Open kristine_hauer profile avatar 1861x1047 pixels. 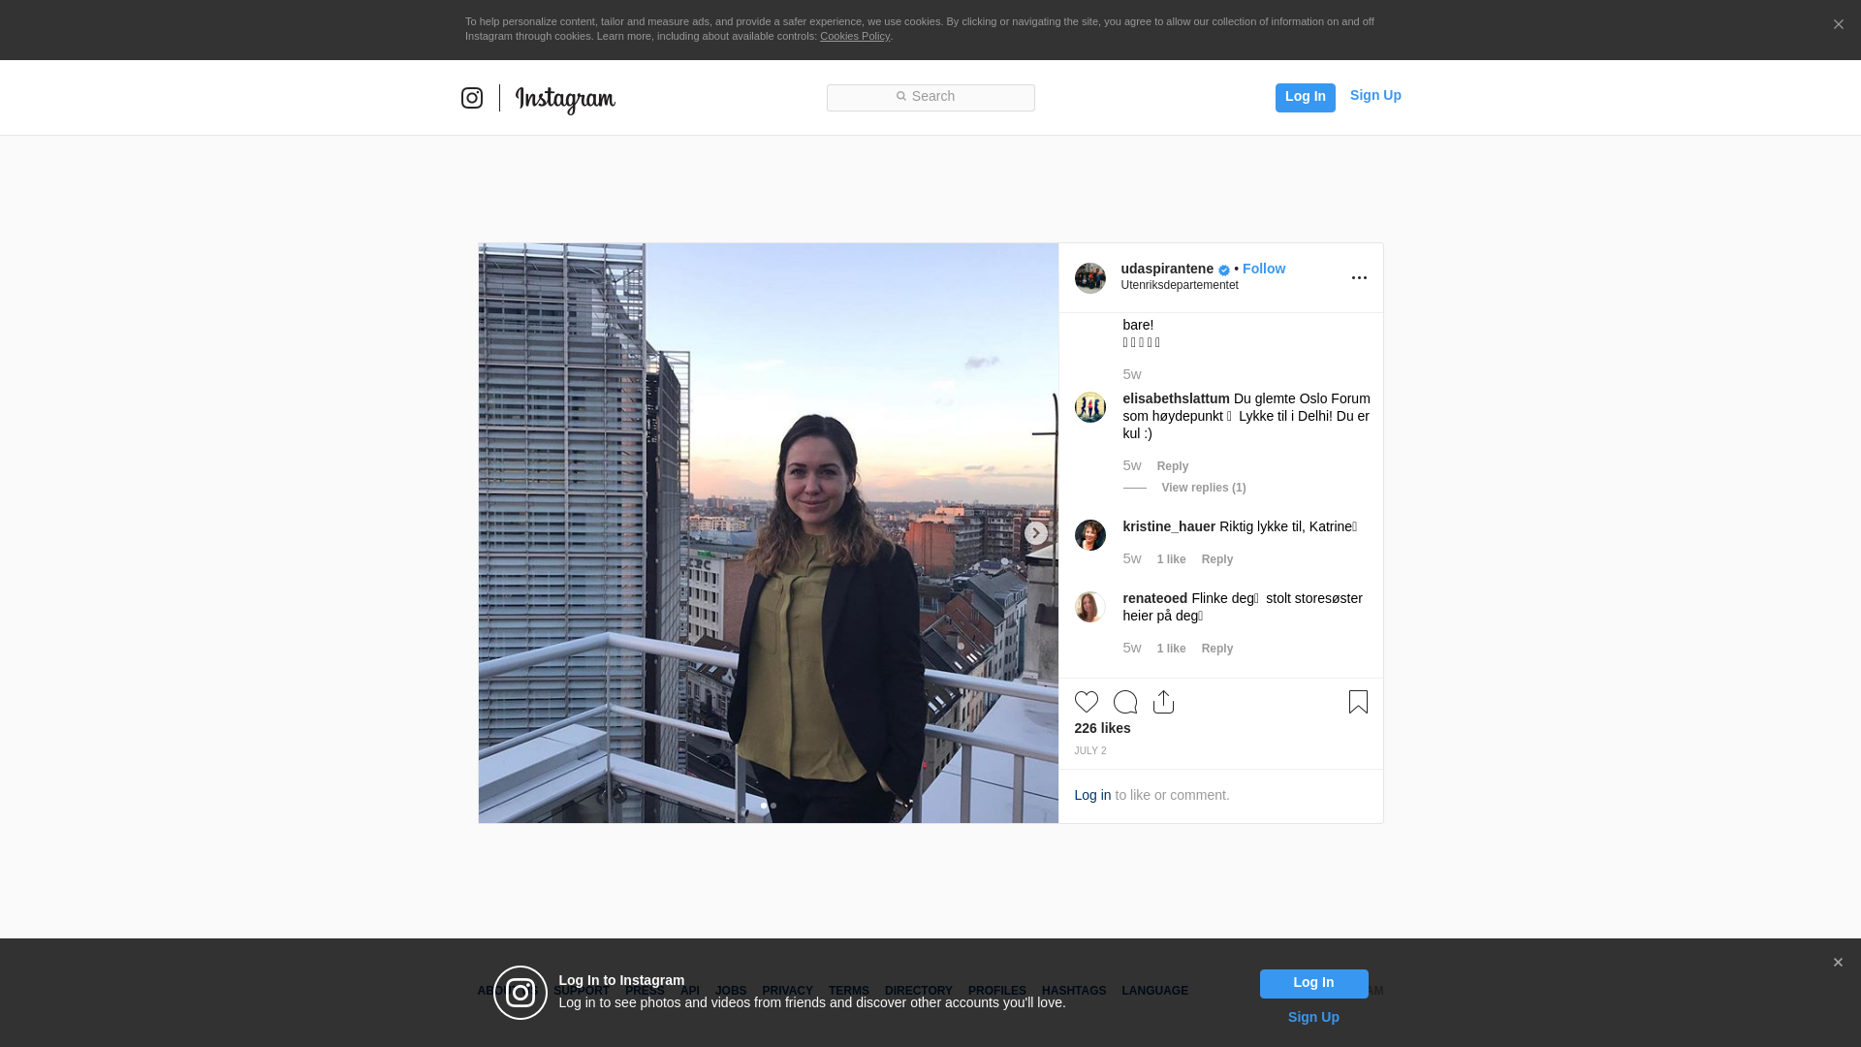click(x=1090, y=535)
